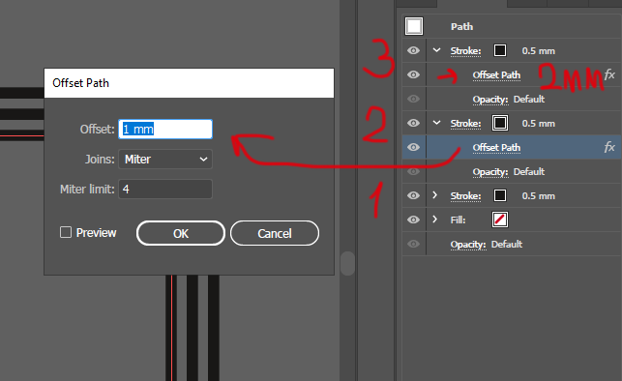Click the highlighted Offset Path effect link

tap(496, 148)
